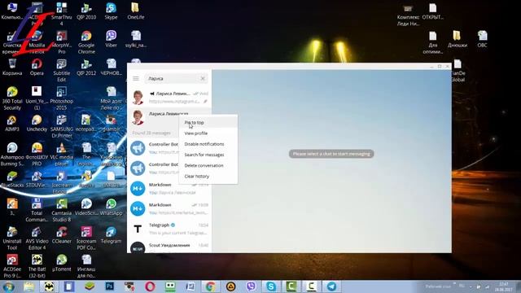Open the Telegram hamburger menu
This screenshot has height=293, width=521.
[x=136, y=78]
